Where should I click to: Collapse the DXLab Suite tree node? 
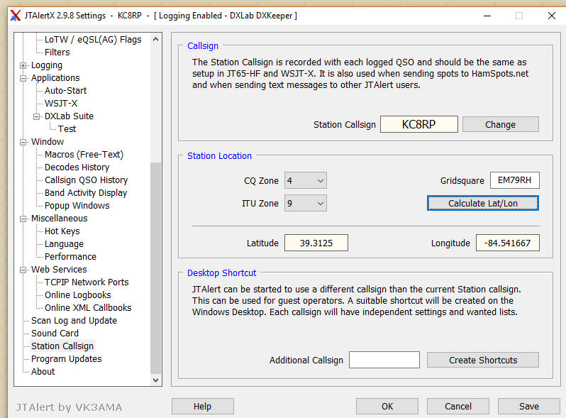pos(36,116)
